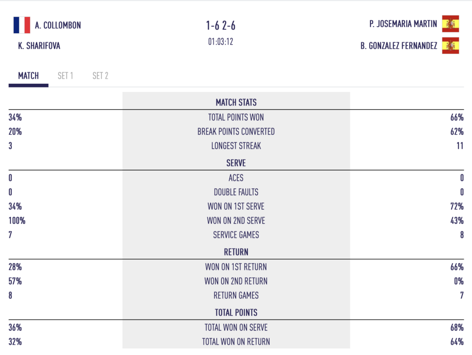Switch to the SET 2 tab
The image size is (472, 355).
pyautogui.click(x=100, y=76)
